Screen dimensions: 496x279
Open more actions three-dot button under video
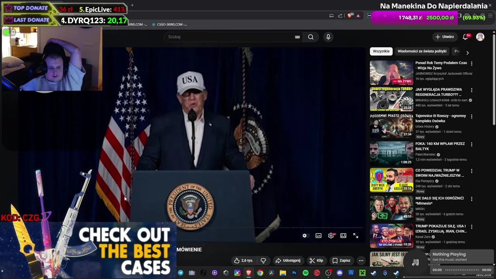pyautogui.click(x=361, y=260)
